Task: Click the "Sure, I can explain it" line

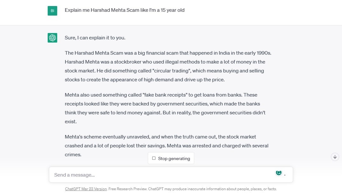Action: (x=95, y=38)
